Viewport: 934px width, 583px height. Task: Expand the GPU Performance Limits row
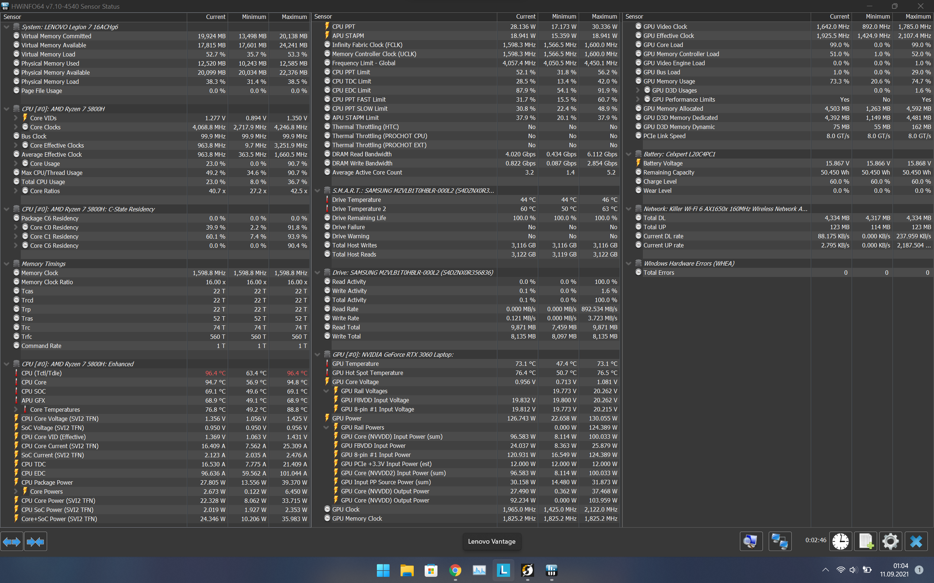click(638, 99)
